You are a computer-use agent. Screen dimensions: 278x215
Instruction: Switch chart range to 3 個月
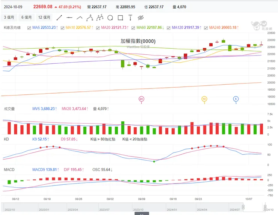[9, 17]
